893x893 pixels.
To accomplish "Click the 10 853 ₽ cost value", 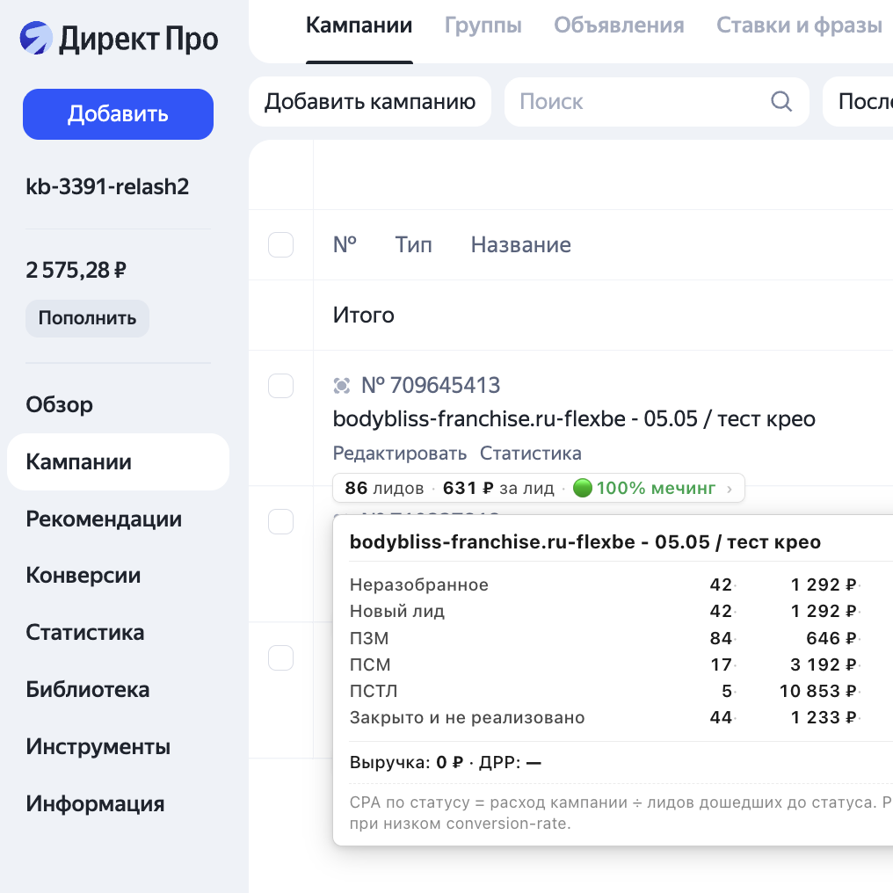I will click(817, 691).
